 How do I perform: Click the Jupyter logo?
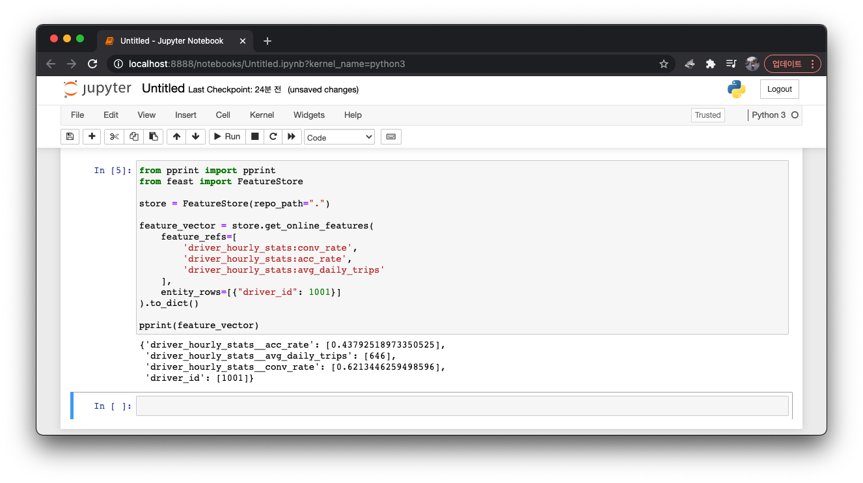click(x=98, y=89)
